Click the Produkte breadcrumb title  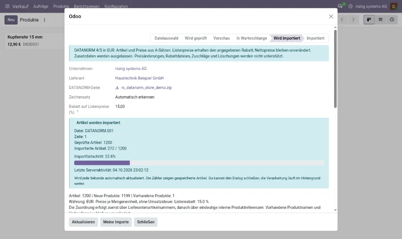tap(29, 20)
